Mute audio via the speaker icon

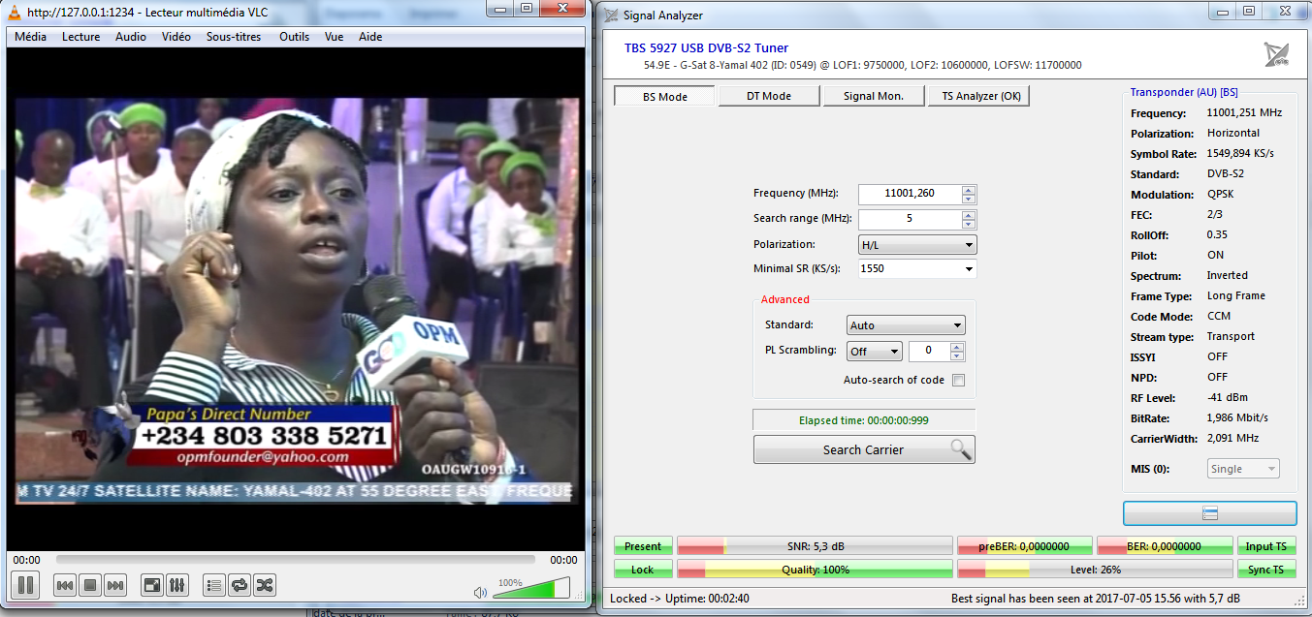[x=480, y=592]
